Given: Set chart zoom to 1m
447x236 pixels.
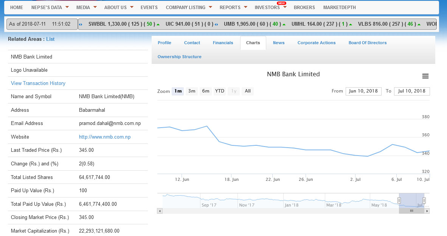Looking at the screenshot, I should [178, 91].
